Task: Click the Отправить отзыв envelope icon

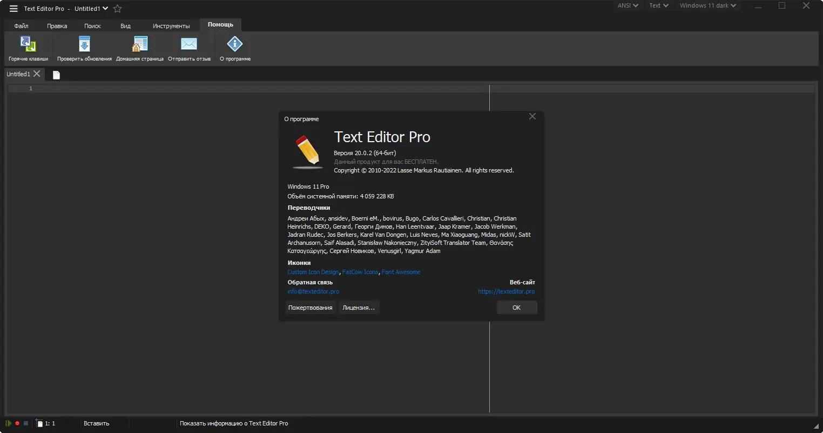Action: click(x=188, y=43)
